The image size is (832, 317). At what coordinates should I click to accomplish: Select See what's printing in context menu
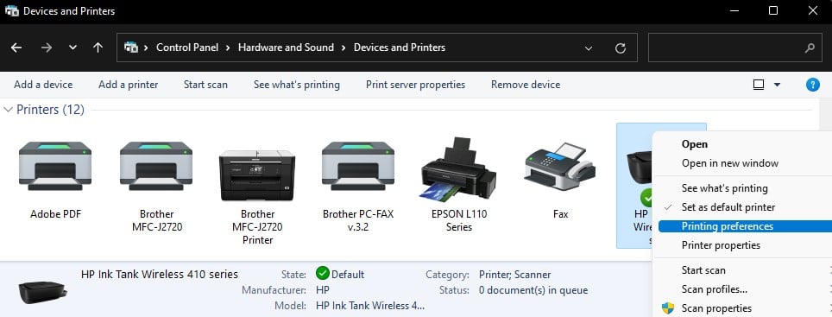coord(725,188)
